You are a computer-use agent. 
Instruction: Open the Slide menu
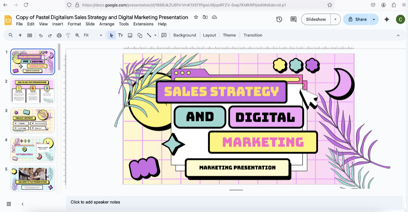(x=90, y=24)
